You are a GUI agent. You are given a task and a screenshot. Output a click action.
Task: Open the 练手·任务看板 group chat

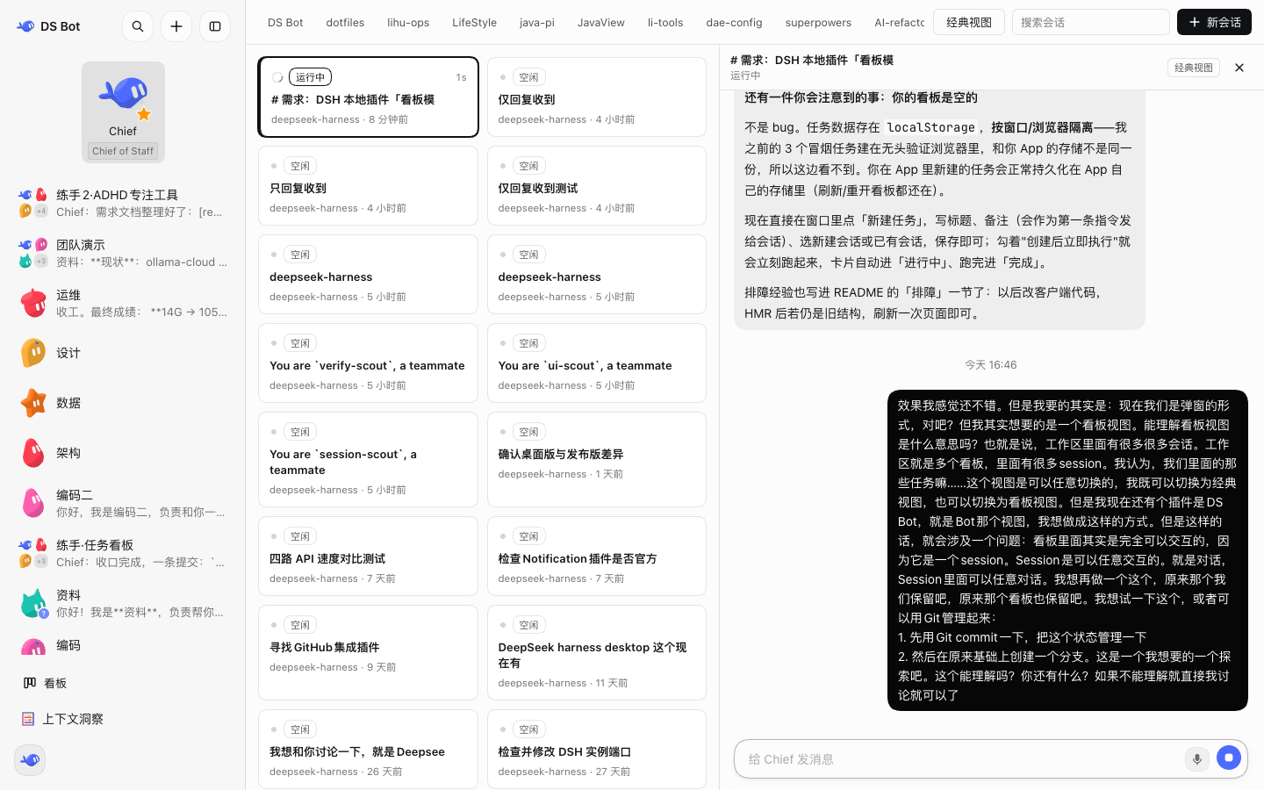tap(123, 553)
